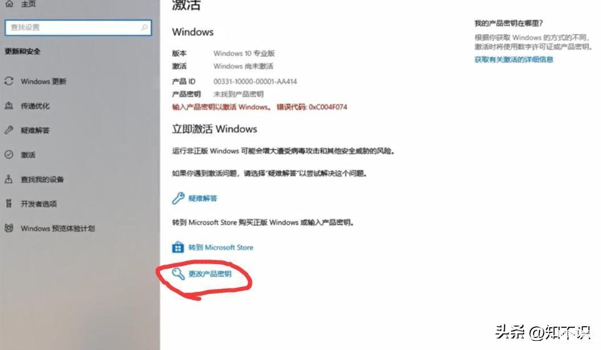
Task: Click the 疑难解答 wrench icon in sidebar
Action: (9, 130)
